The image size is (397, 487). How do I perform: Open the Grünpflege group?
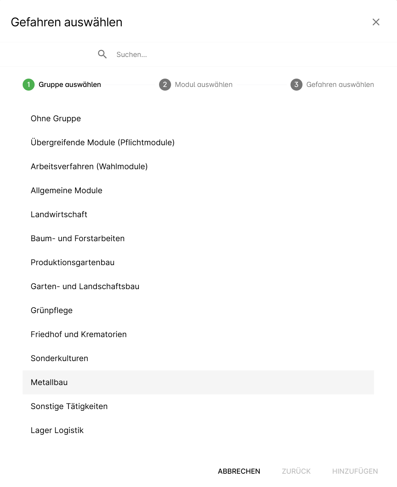coord(52,310)
